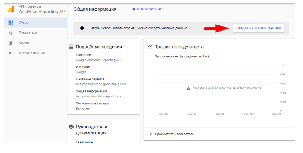Click the arrow icon beside Просмотреть показатели
Viewport: 303px width, 153px height.
(x=150, y=134)
